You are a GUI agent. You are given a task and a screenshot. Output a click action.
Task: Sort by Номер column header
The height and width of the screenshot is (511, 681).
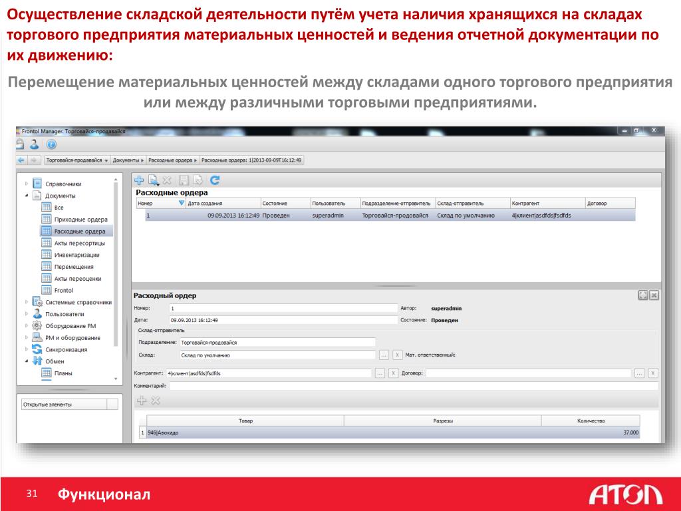tap(161, 204)
